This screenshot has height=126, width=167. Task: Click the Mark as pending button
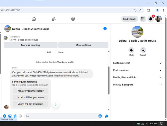coord(30,45)
